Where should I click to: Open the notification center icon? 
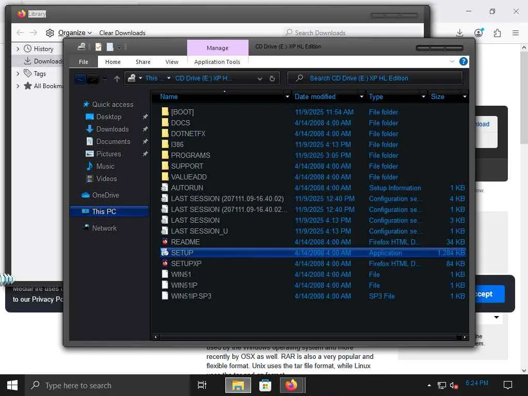coord(507,385)
